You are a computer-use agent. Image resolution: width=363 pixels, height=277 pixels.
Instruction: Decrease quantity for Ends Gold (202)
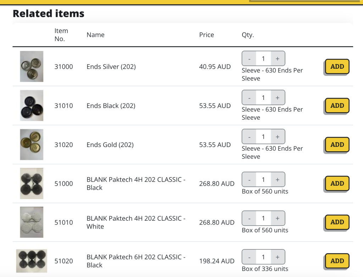pos(249,137)
